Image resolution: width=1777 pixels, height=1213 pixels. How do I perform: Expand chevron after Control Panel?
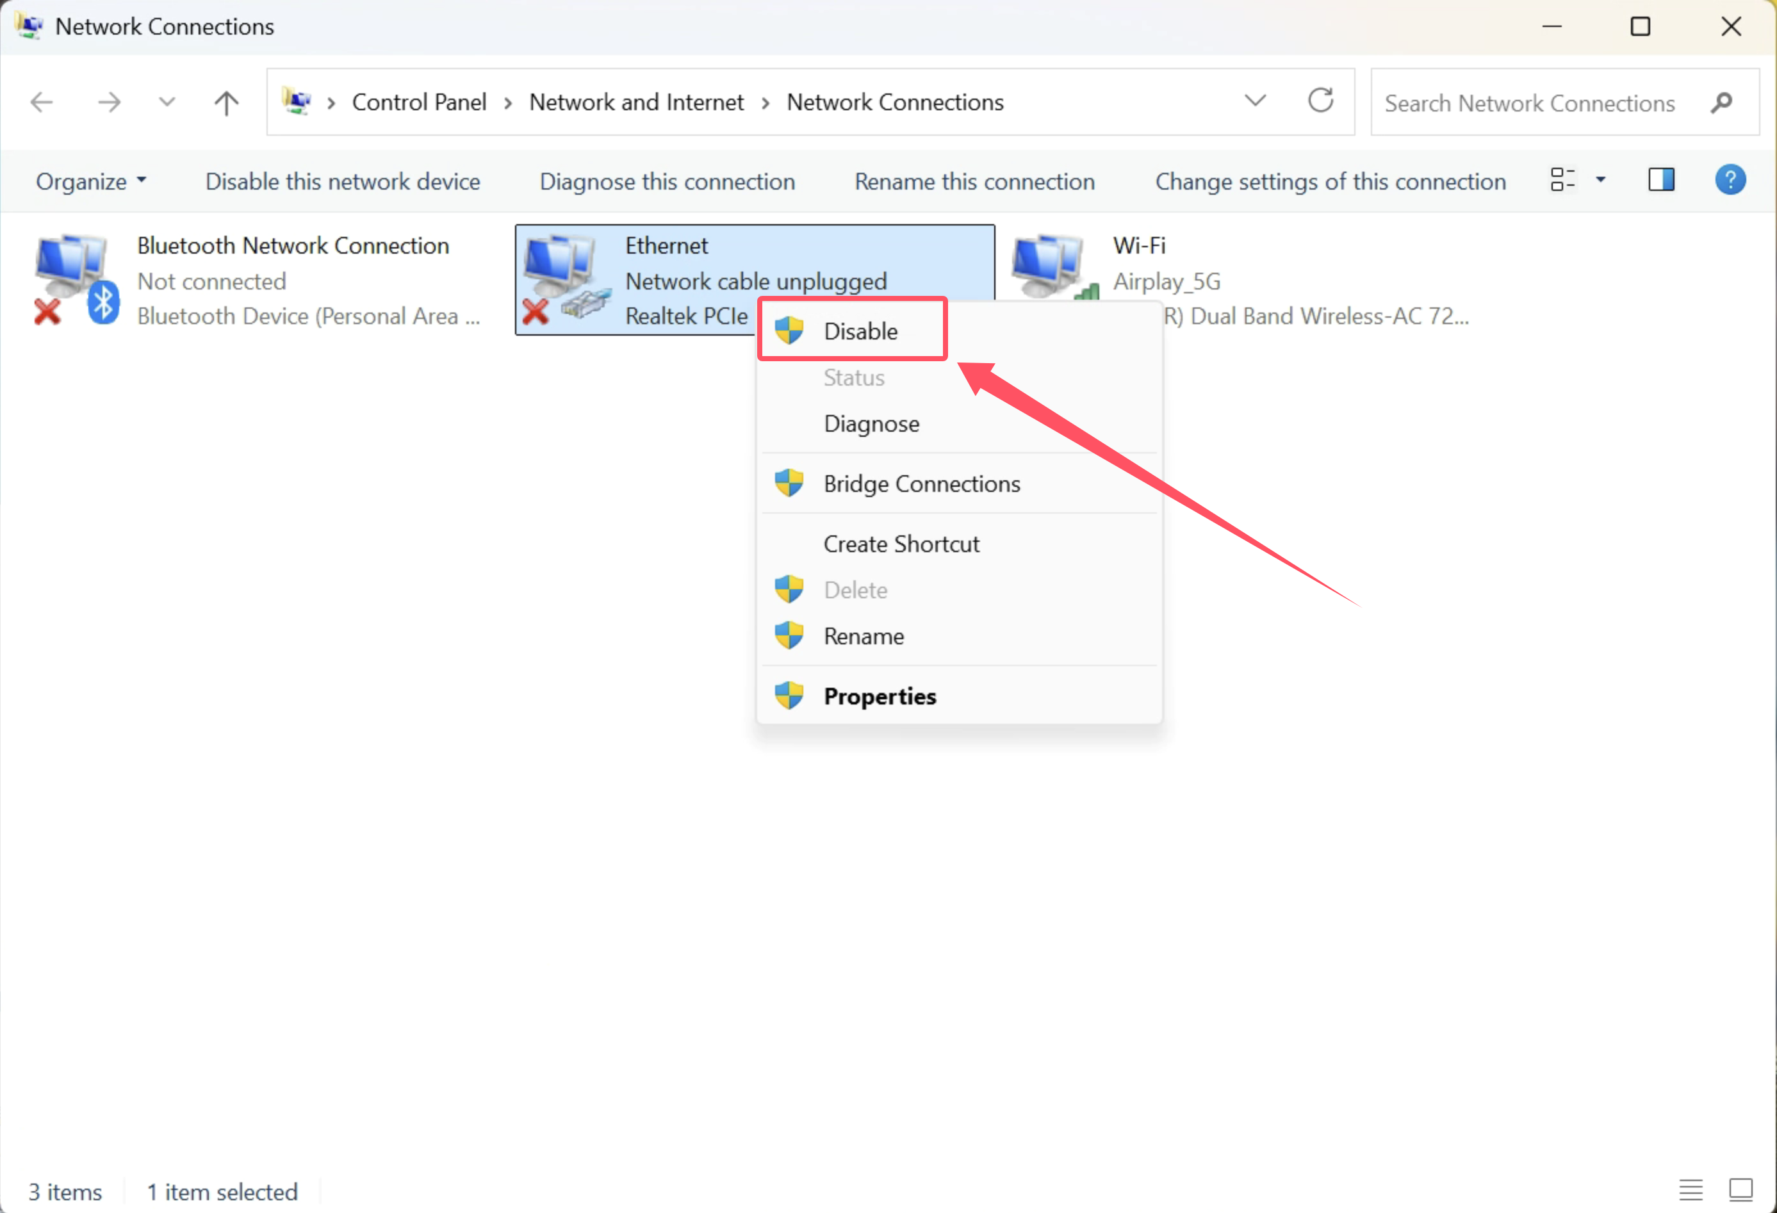click(x=508, y=103)
